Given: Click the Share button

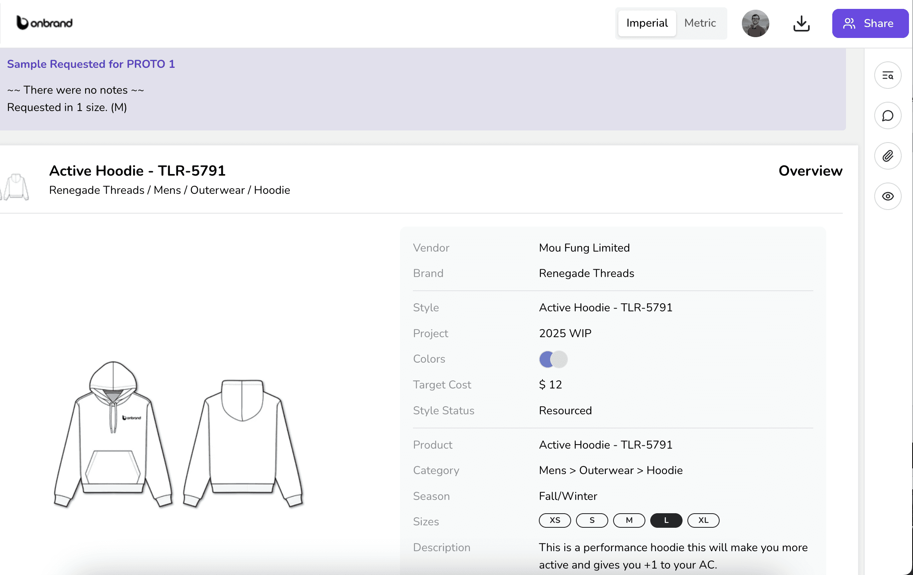Looking at the screenshot, I should (x=870, y=23).
